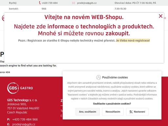Click '757 01 Valašské Meziříčí' address line

23,108
